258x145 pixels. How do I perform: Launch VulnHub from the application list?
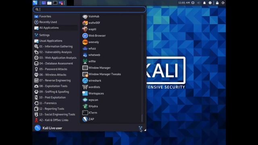(111, 17)
